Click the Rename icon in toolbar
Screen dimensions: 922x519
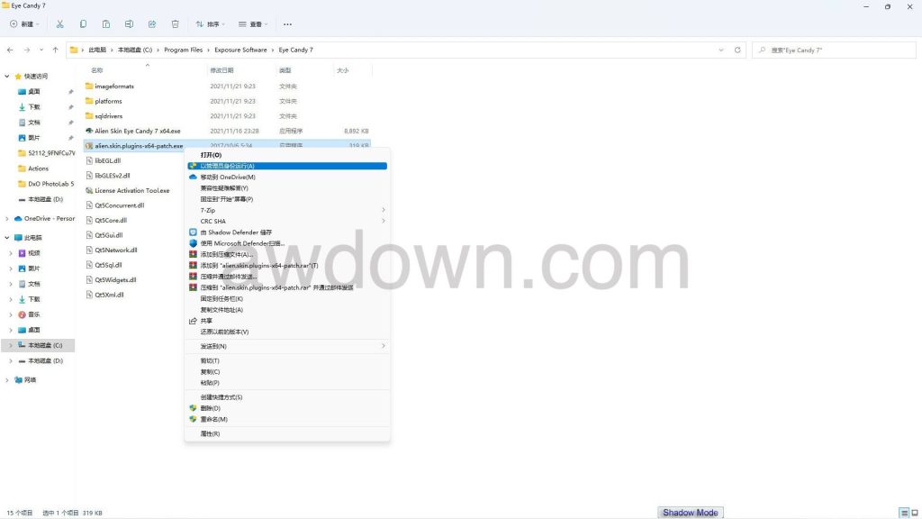(x=129, y=24)
